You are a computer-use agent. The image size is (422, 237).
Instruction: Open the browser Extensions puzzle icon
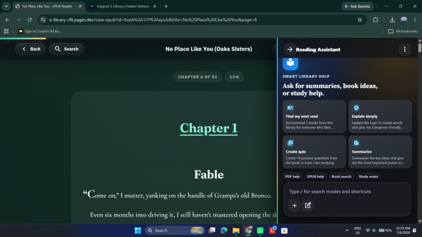[x=375, y=20]
